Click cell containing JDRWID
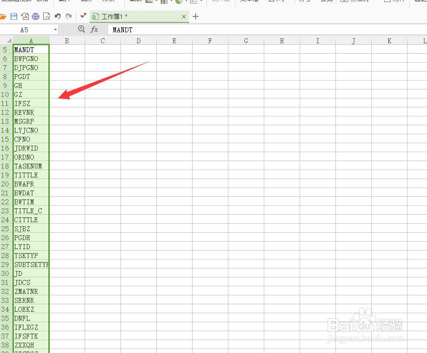This screenshot has width=427, height=353. point(31,148)
